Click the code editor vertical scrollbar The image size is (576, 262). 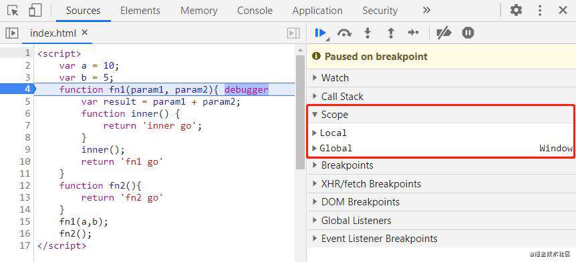(300, 112)
